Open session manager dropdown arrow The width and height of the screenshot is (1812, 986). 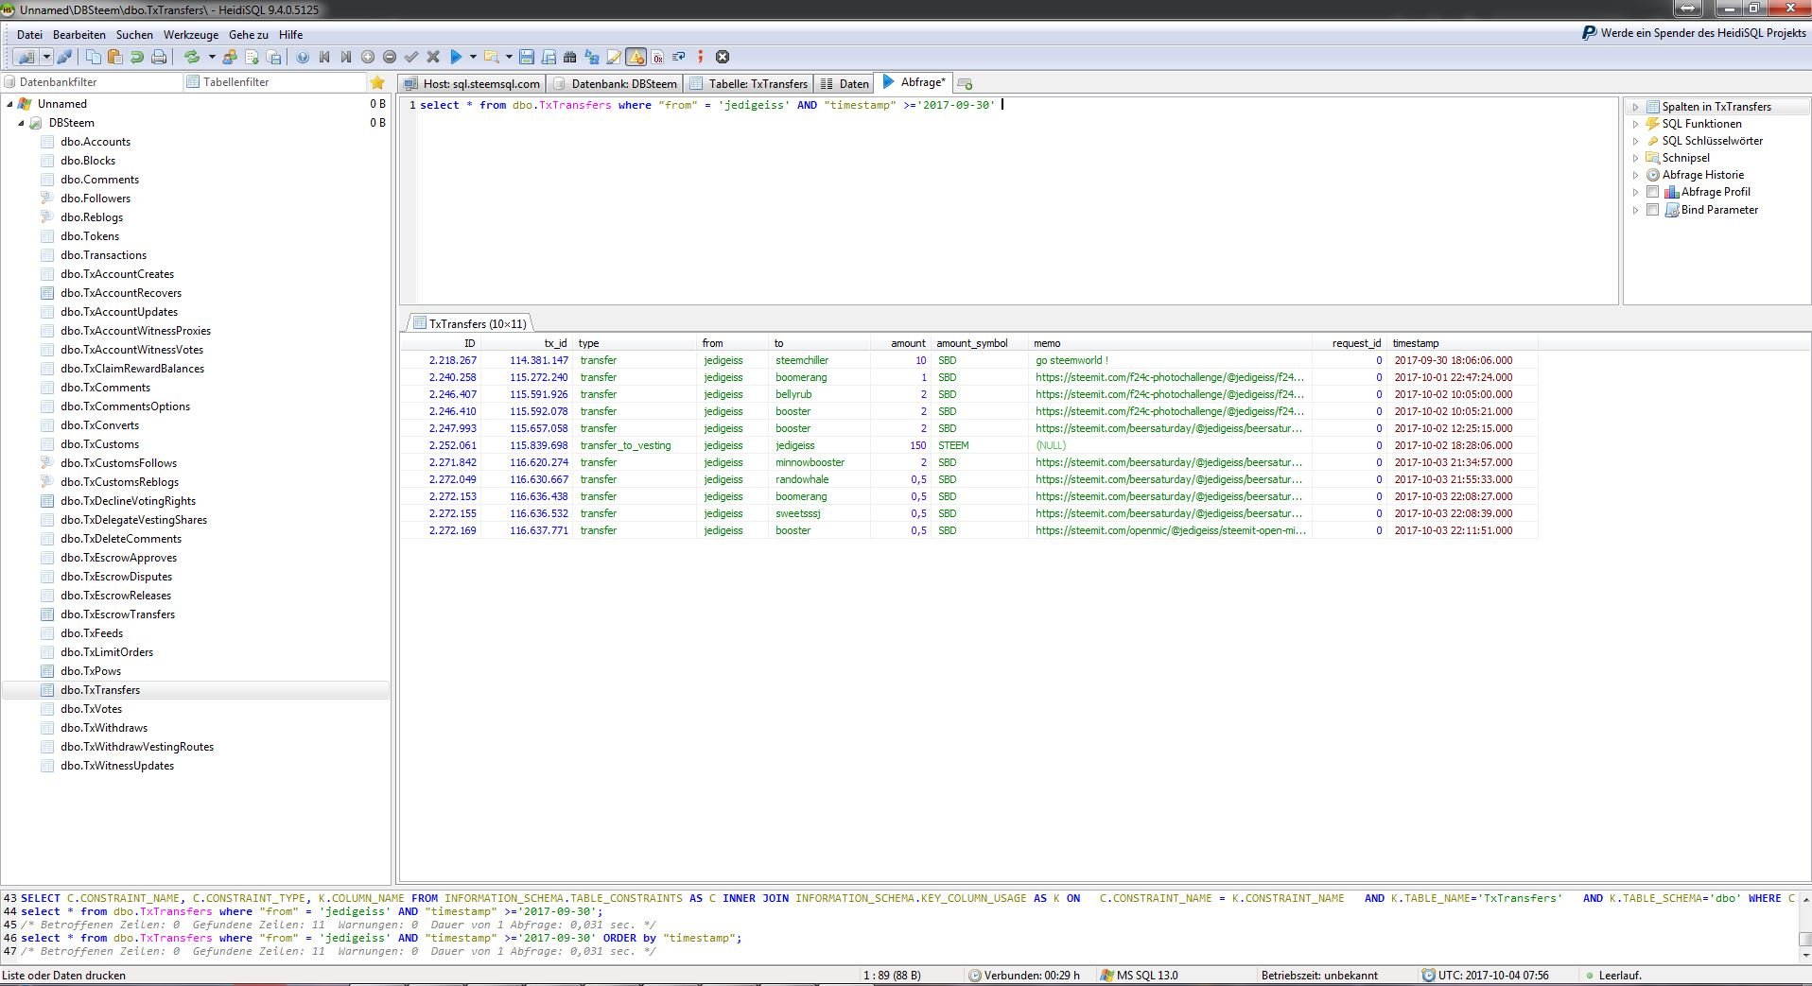pos(46,57)
